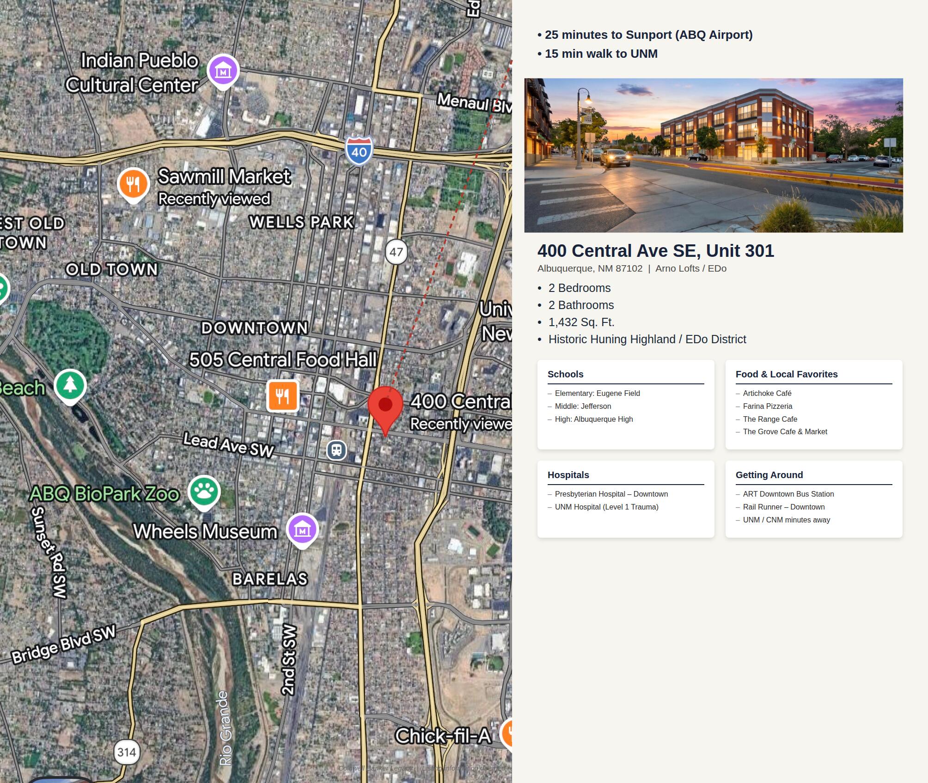Click Historic Huning Highland / EDo District

pos(647,339)
